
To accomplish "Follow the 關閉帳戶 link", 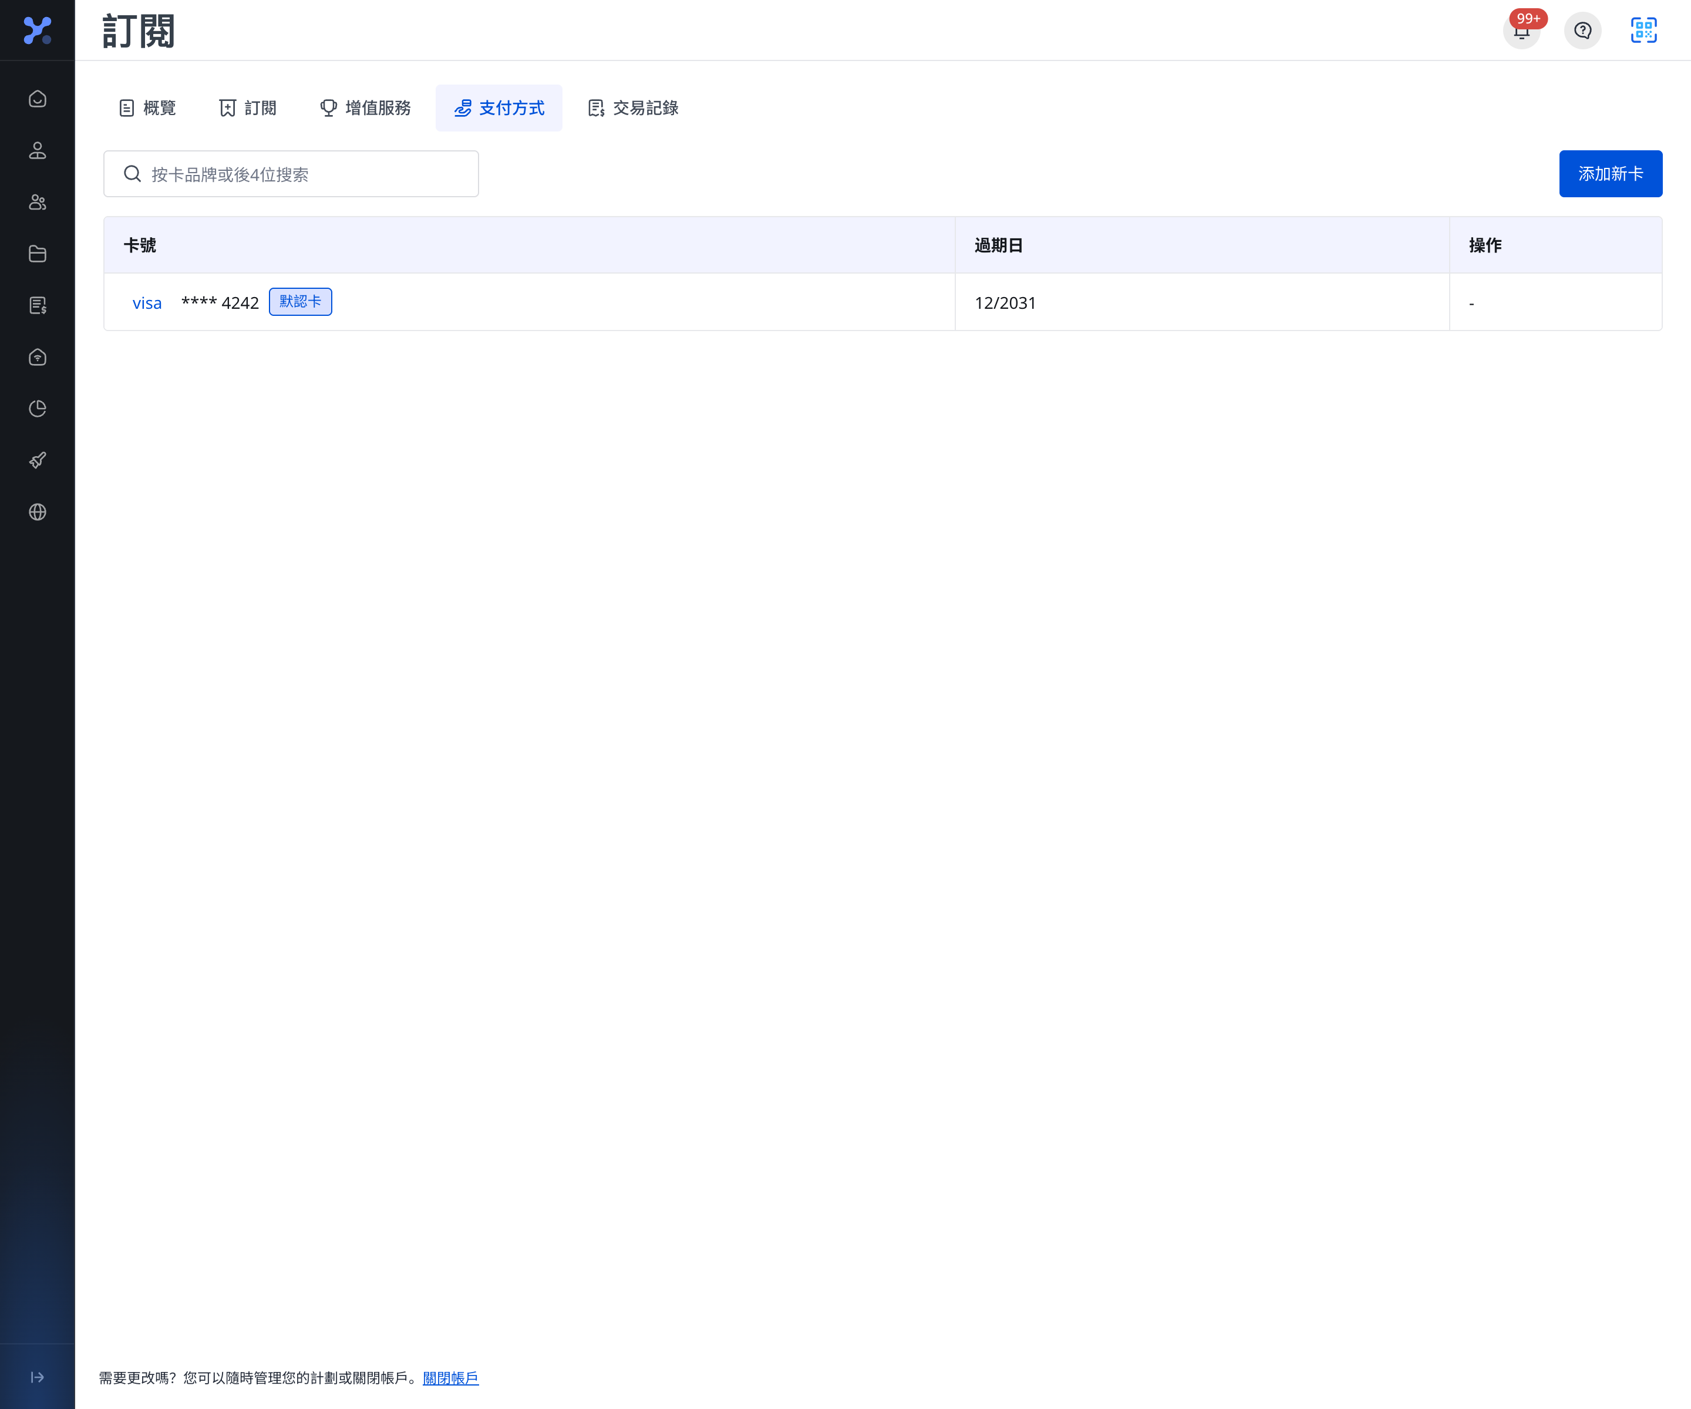I will click(450, 1378).
